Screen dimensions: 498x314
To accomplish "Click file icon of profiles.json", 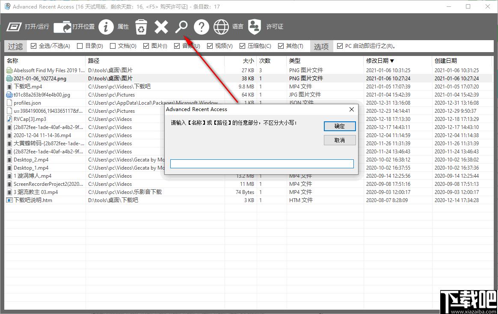I will pos(9,103).
